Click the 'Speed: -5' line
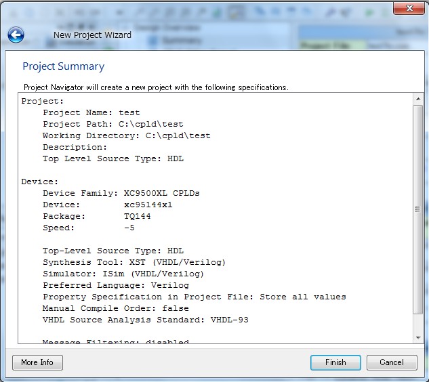This screenshot has height=382, width=429. coord(89,228)
